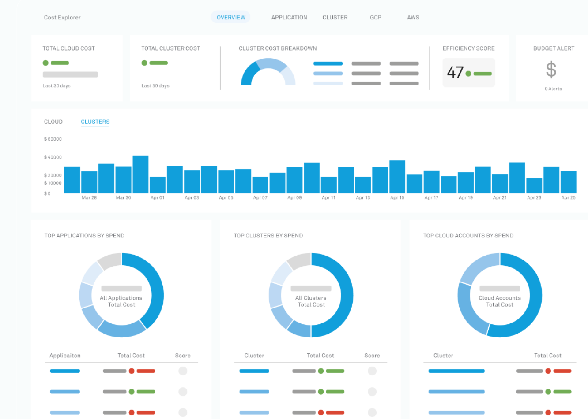Open the AWS tab
This screenshot has width=588, height=419.
click(413, 17)
